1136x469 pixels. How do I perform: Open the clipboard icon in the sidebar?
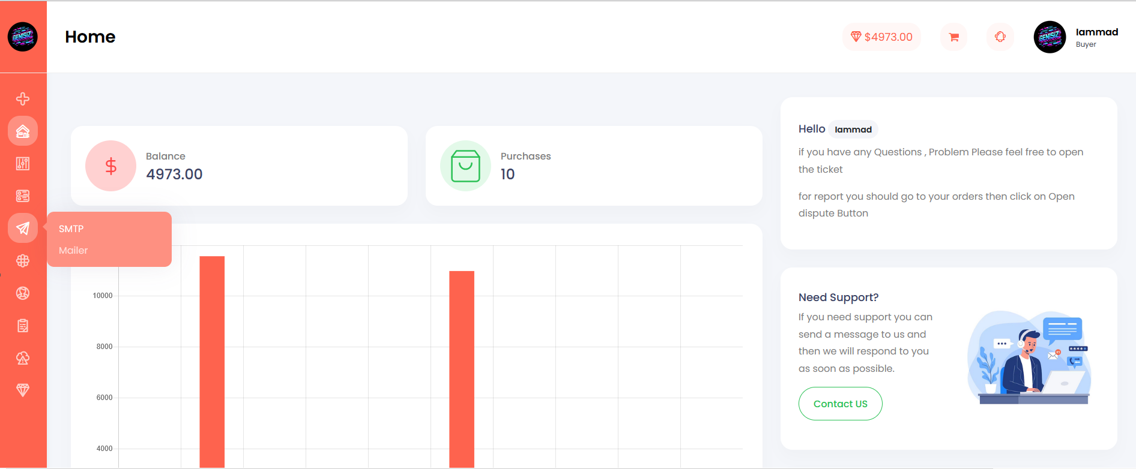(23, 325)
